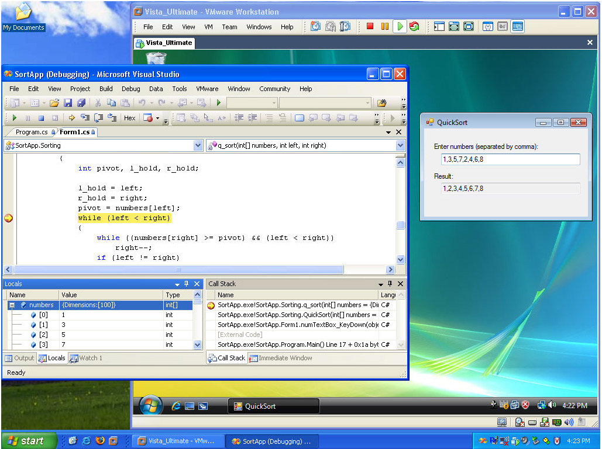The width and height of the screenshot is (602, 449).
Task: Click the Open File icon in Visual Studio
Action: click(x=54, y=103)
